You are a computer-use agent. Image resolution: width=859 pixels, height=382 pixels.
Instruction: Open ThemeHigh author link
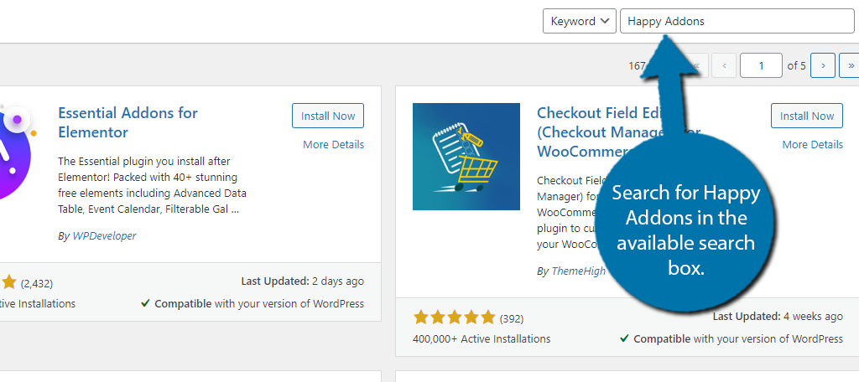click(578, 271)
